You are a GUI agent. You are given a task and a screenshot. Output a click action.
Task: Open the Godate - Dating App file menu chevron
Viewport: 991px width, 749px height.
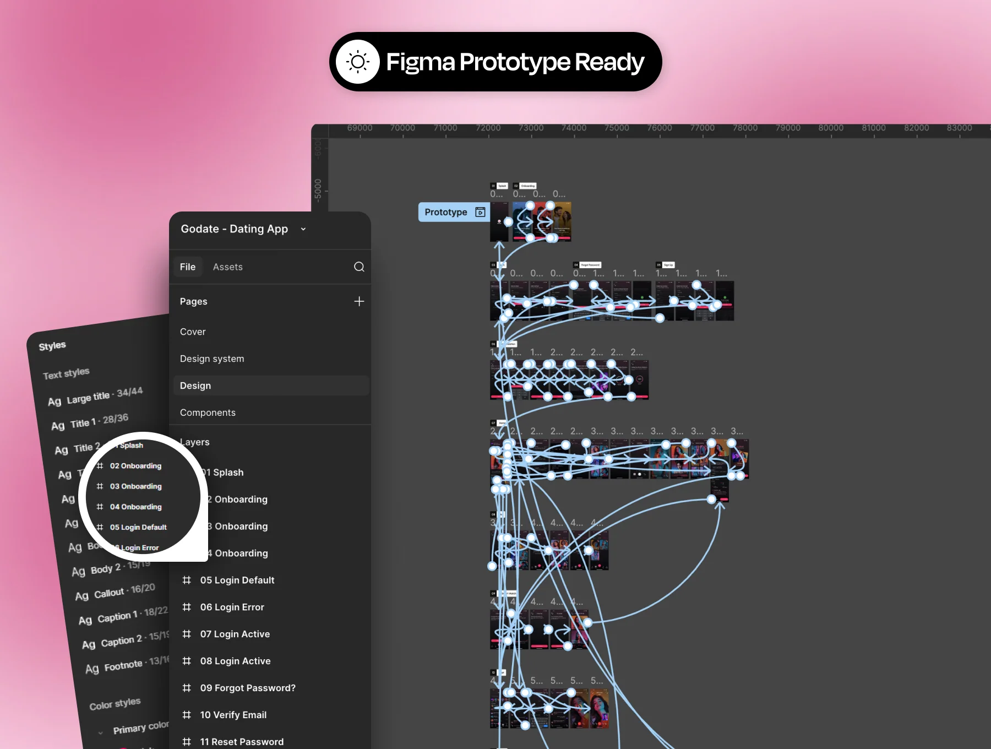(303, 229)
